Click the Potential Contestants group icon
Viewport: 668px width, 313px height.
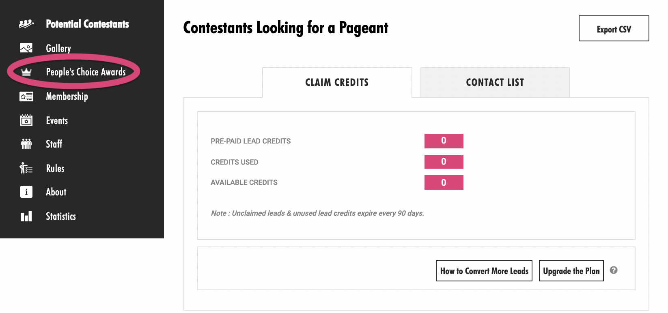pos(26,24)
